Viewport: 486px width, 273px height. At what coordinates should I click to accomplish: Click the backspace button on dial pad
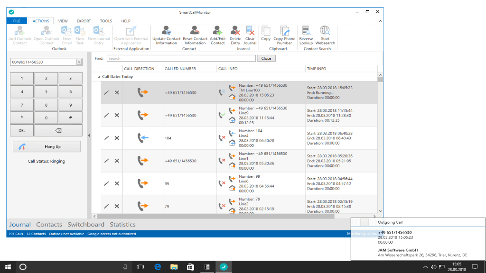point(58,131)
